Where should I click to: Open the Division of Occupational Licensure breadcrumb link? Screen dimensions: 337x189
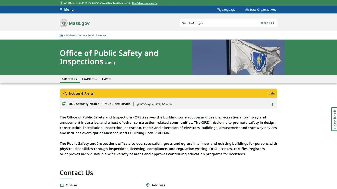tap(86, 35)
